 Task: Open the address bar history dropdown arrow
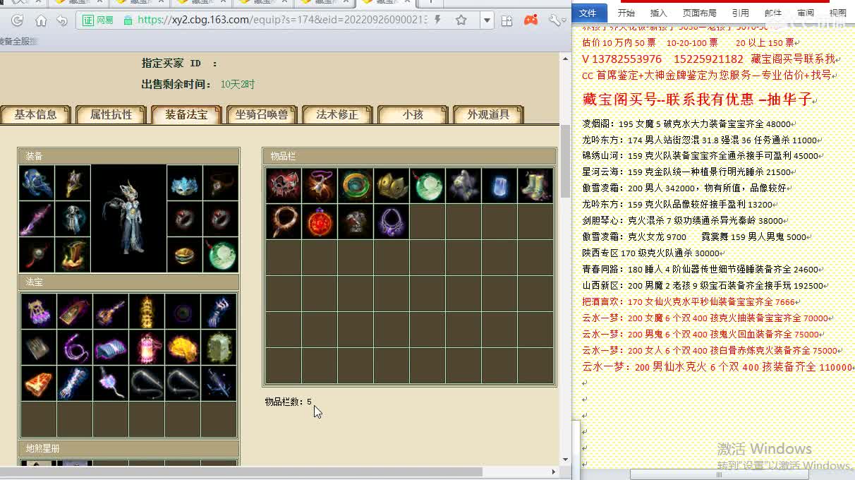[487, 20]
